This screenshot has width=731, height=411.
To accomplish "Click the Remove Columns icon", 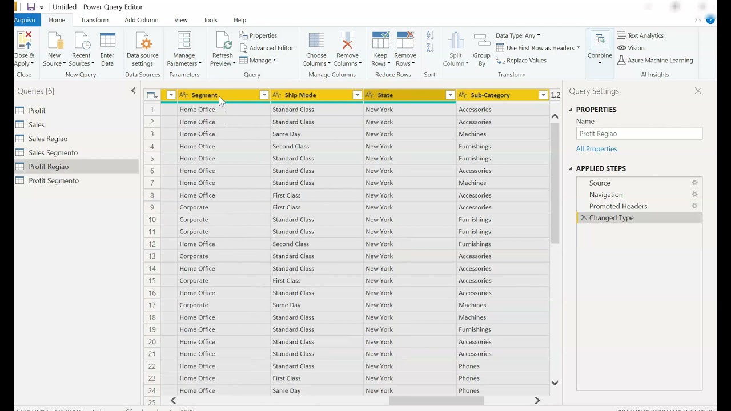I will click(347, 41).
